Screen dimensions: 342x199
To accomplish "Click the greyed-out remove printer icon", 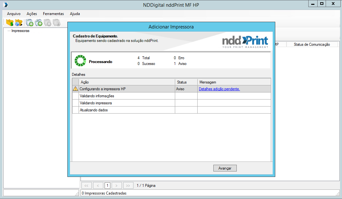I will tap(48, 22).
